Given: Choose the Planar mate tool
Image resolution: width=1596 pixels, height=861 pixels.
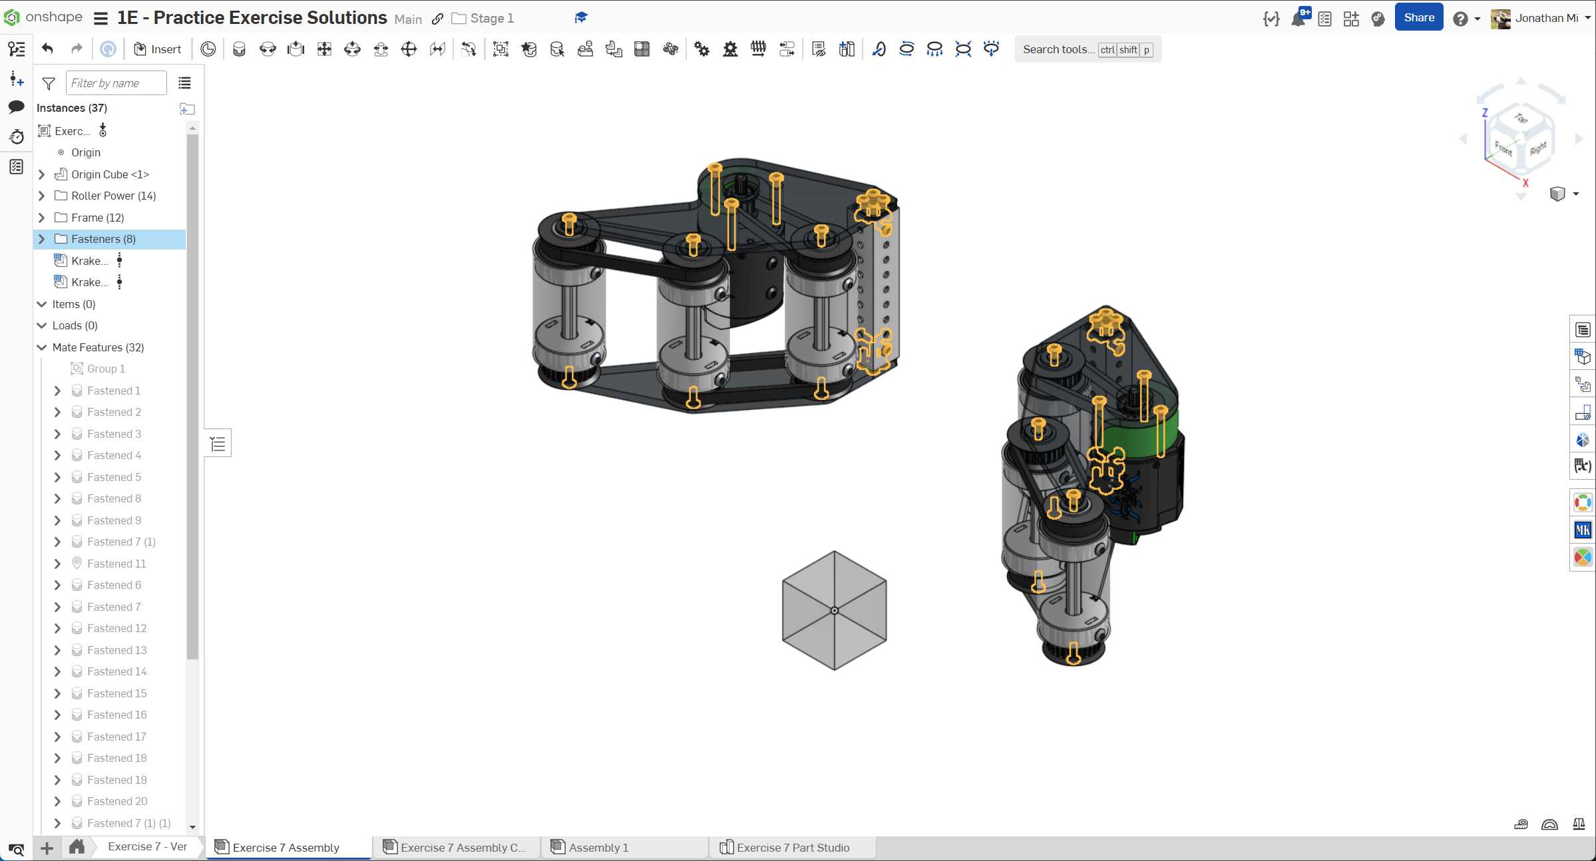Looking at the screenshot, I should pos(324,49).
